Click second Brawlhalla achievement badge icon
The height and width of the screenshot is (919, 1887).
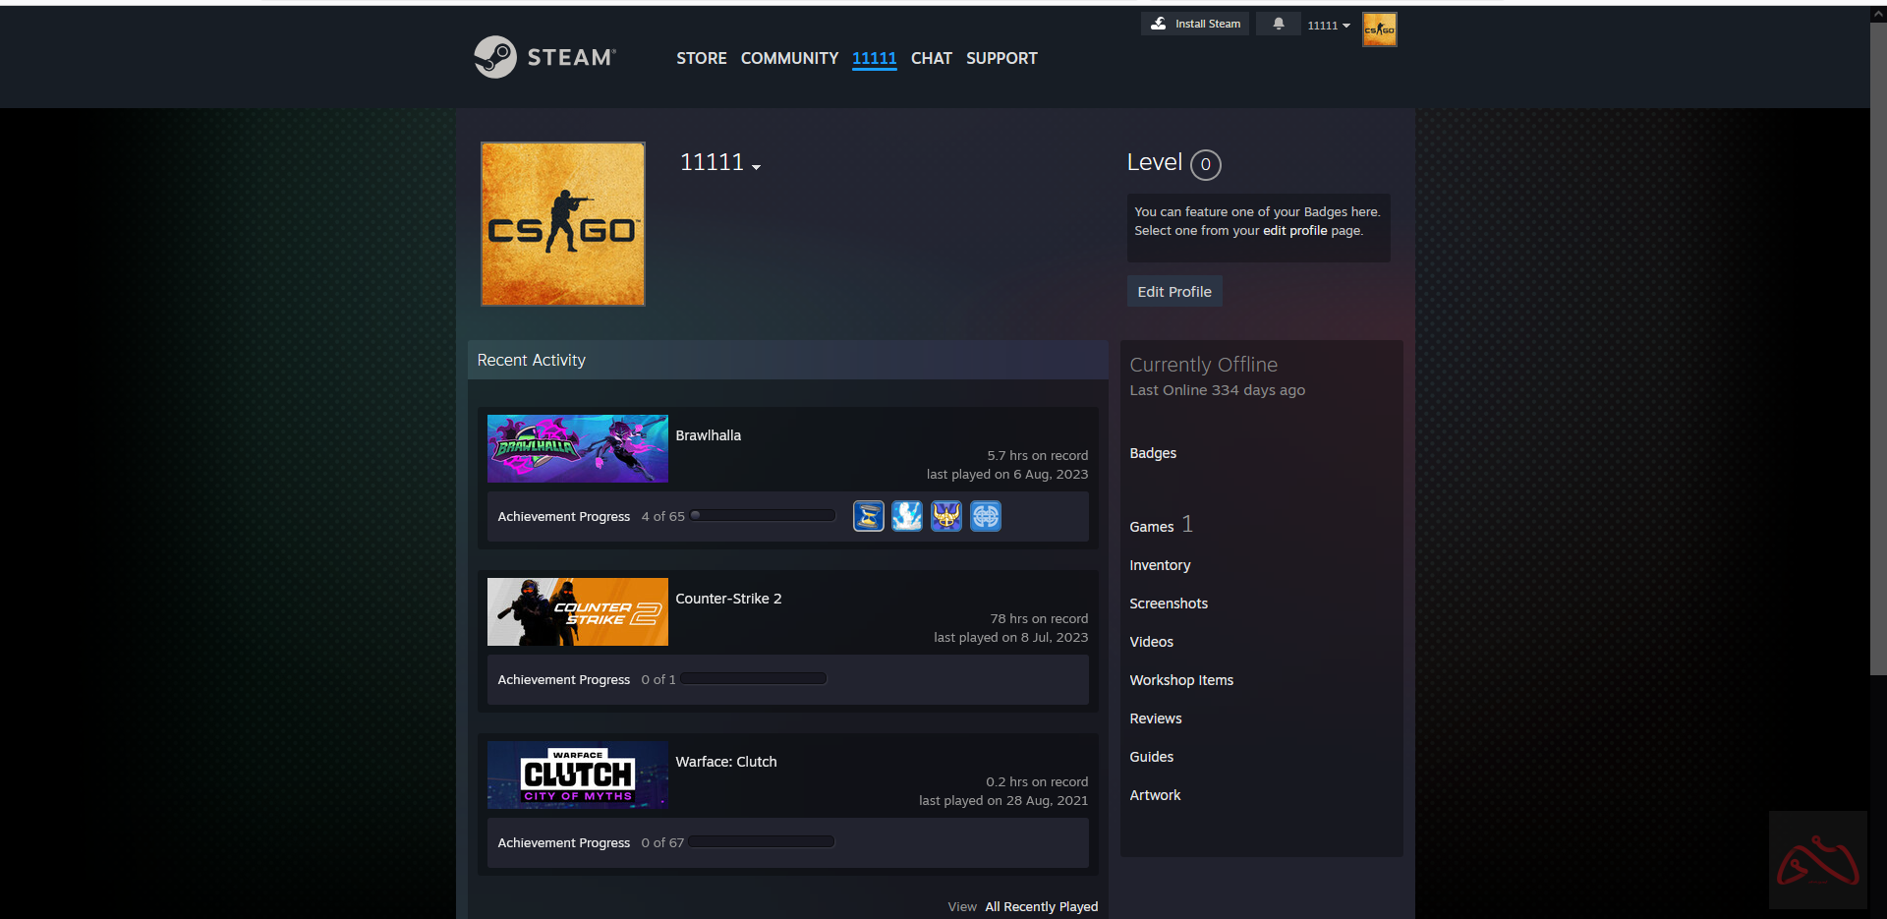click(907, 516)
